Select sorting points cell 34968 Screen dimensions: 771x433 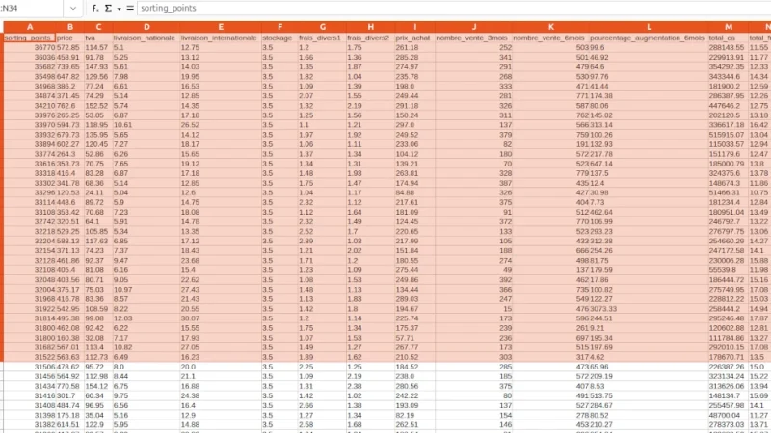pos(30,86)
